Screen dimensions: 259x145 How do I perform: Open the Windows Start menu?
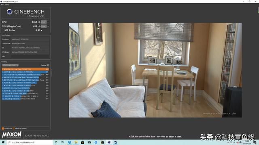tap(3, 142)
